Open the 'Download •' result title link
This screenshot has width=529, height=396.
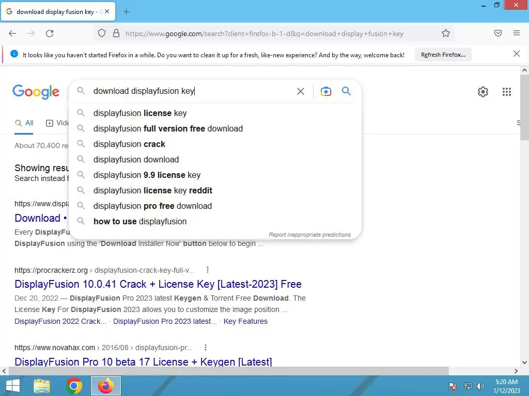pyautogui.click(x=40, y=218)
